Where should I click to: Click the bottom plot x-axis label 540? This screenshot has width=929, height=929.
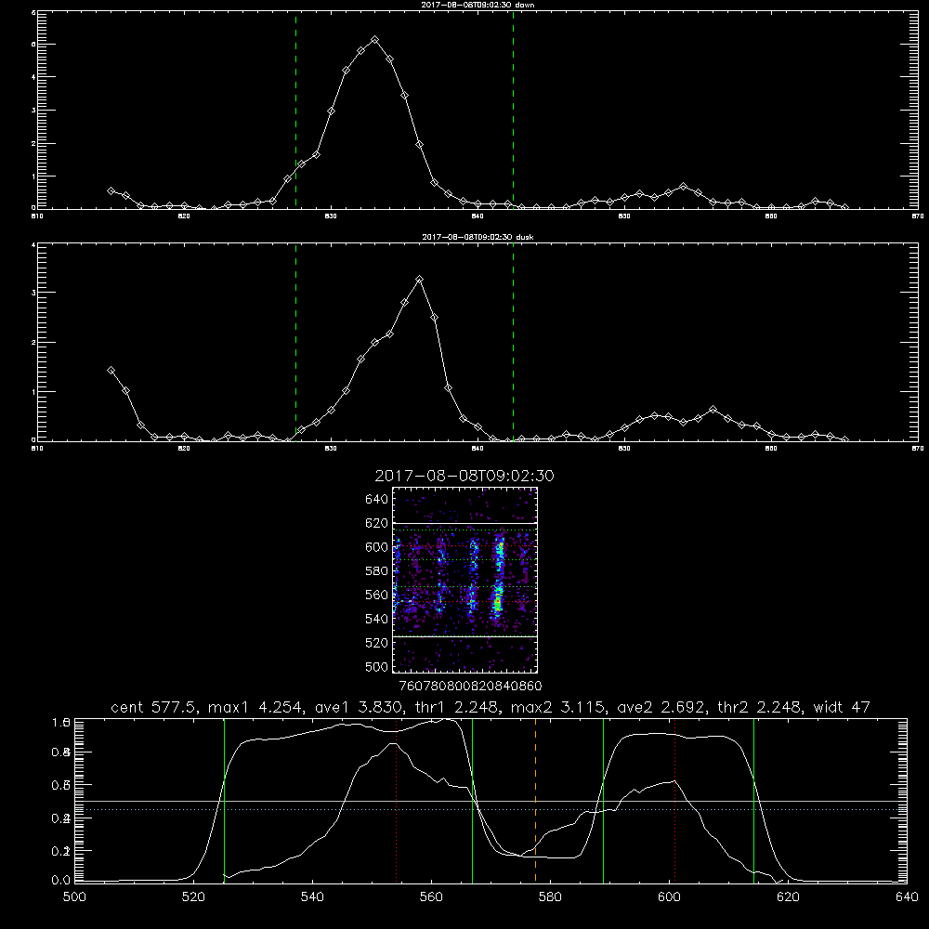tap(312, 897)
